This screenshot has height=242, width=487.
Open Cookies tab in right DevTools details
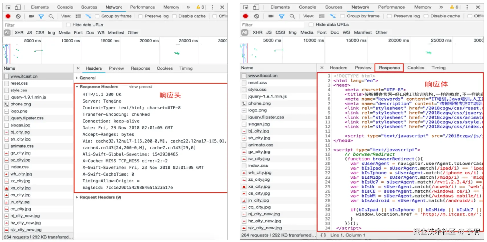tap(416, 68)
